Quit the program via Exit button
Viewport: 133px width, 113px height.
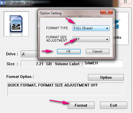(114, 105)
